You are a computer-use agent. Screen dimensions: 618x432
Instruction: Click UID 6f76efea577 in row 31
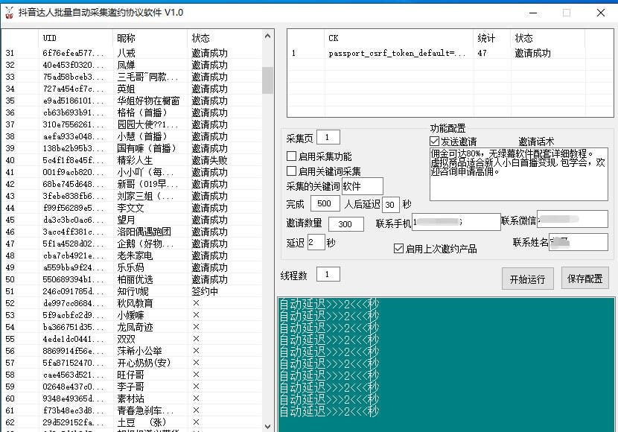pos(73,53)
